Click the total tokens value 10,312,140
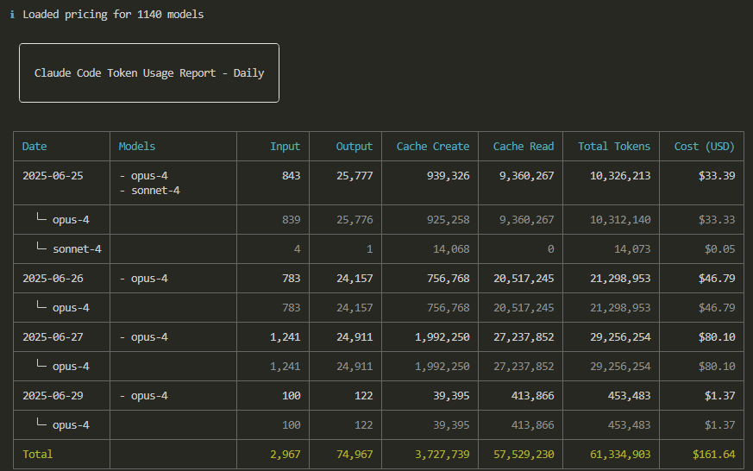The image size is (753, 471). tap(620, 220)
